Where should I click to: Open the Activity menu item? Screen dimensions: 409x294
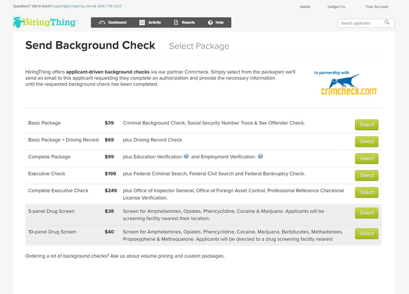pos(150,23)
